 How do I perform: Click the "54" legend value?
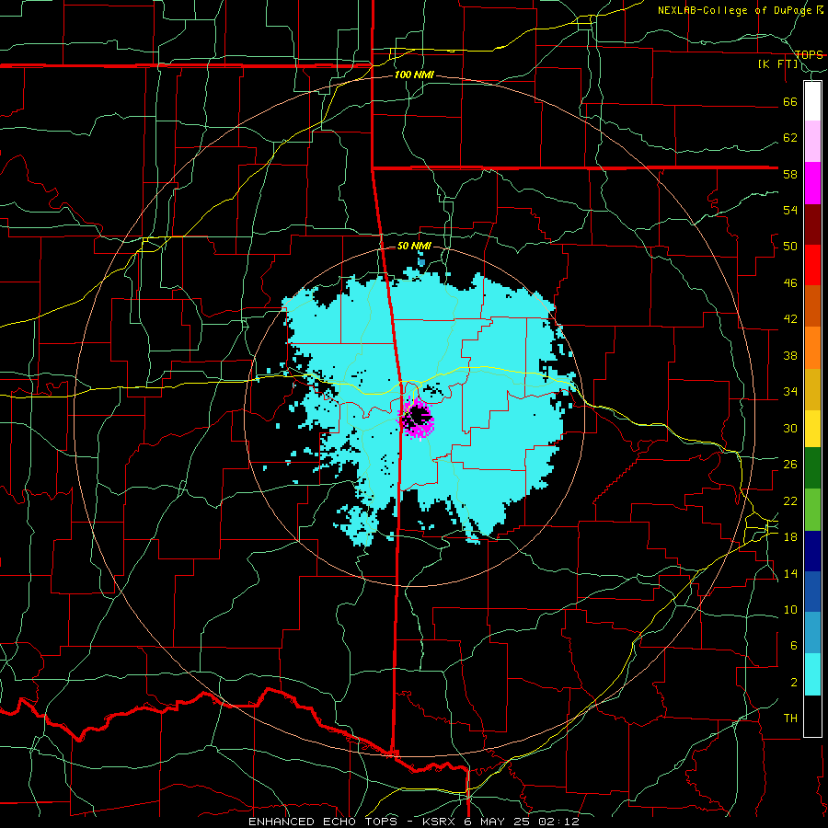click(x=790, y=210)
